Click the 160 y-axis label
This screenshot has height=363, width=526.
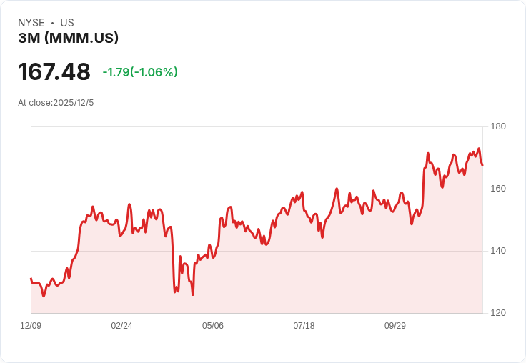click(x=498, y=189)
